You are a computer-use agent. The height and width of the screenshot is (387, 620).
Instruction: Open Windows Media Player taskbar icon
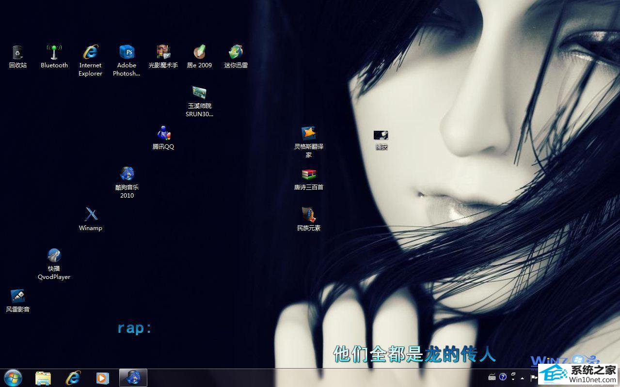(103, 378)
